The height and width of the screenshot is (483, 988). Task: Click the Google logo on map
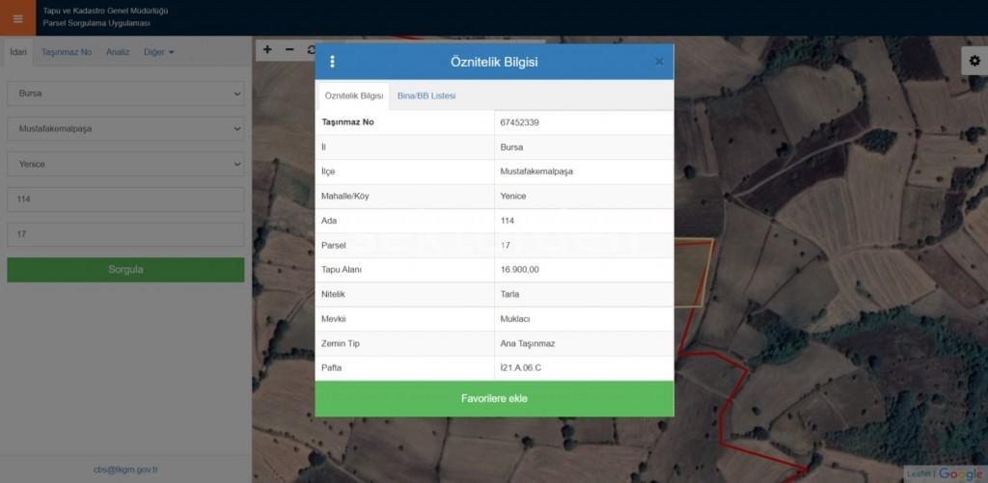tap(961, 474)
